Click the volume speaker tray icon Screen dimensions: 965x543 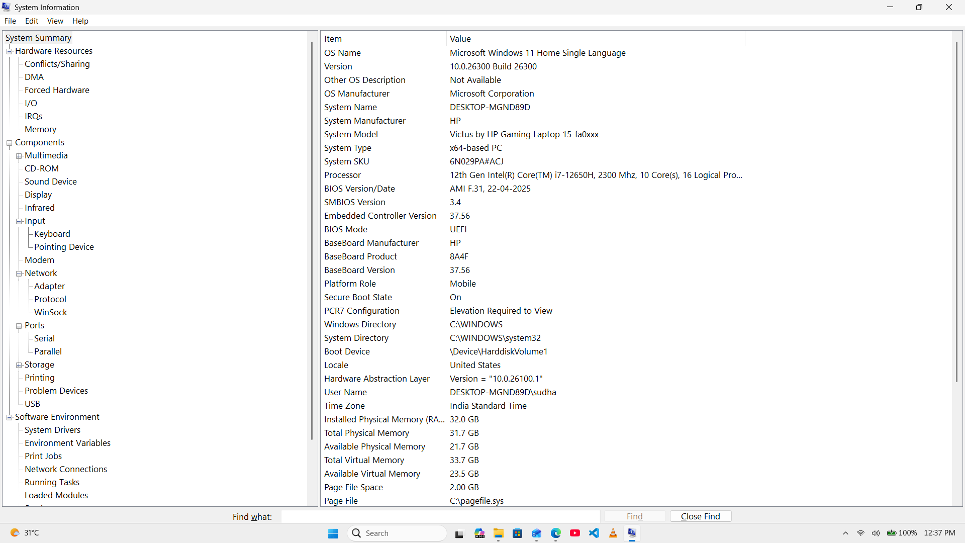[x=876, y=533]
